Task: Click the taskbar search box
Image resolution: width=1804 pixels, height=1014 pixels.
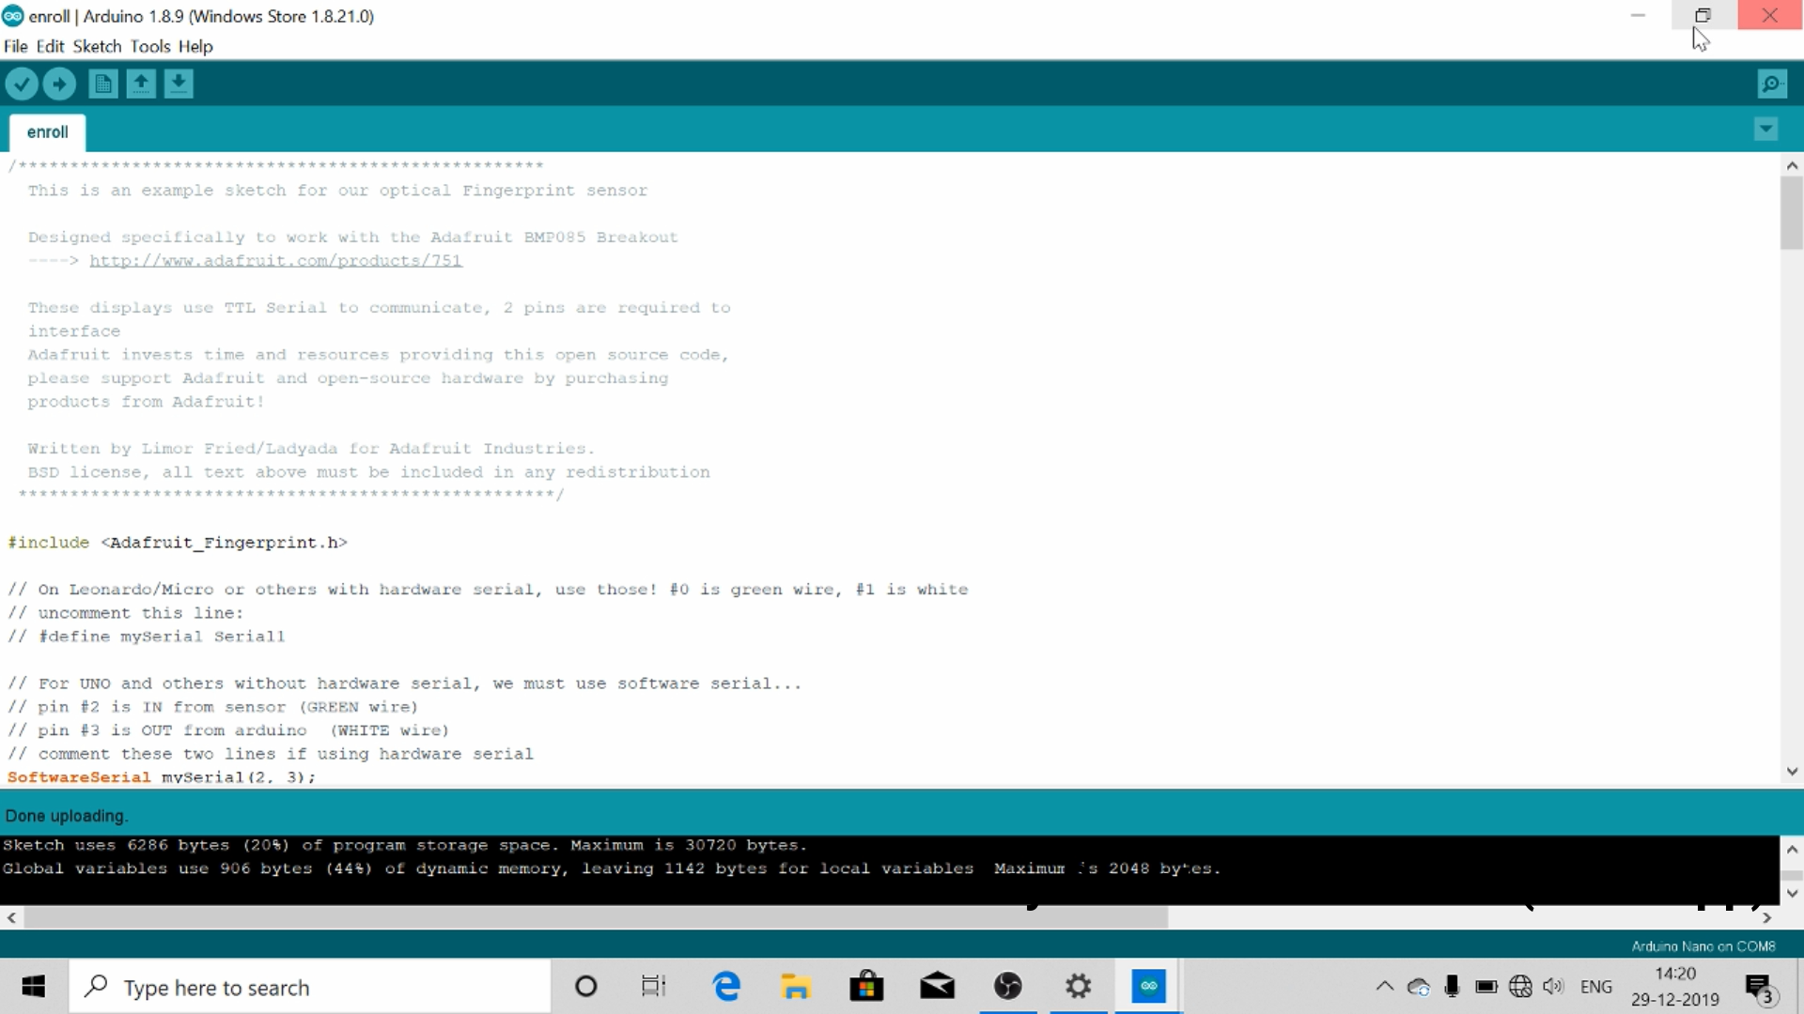Action: (309, 987)
